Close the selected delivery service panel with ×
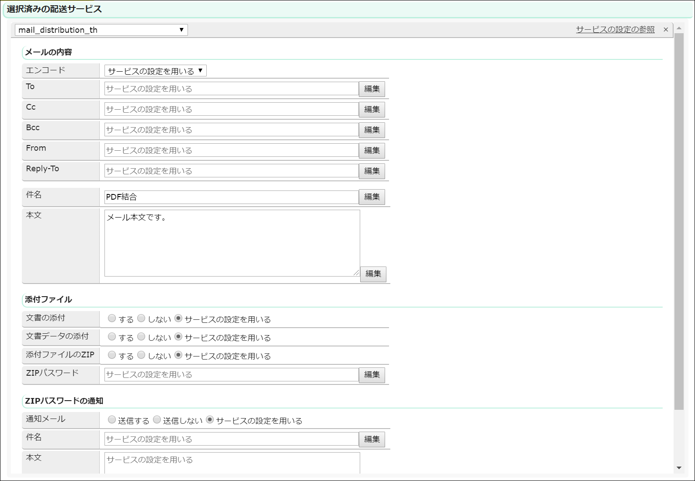The image size is (695, 481). pos(666,30)
